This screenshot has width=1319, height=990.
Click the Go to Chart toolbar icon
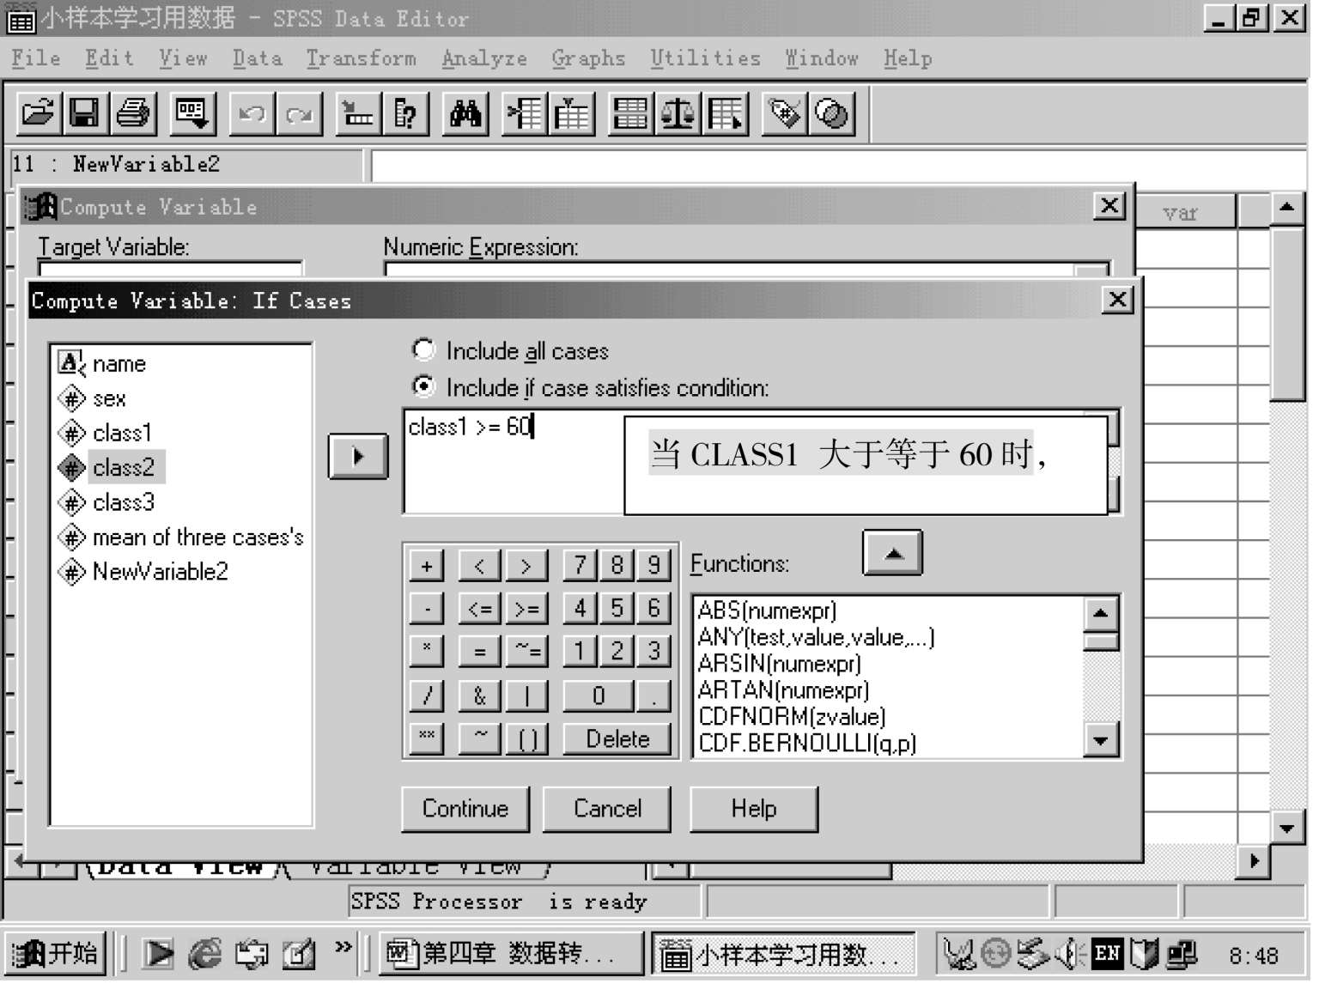click(358, 113)
